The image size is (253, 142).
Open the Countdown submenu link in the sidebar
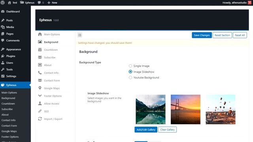pyautogui.click(x=8, y=103)
